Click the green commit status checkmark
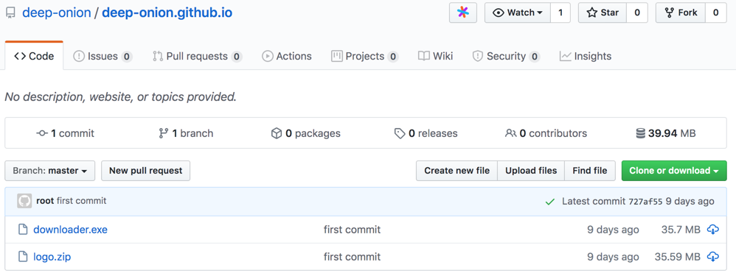Screen dimensions: 736x276 coord(549,202)
